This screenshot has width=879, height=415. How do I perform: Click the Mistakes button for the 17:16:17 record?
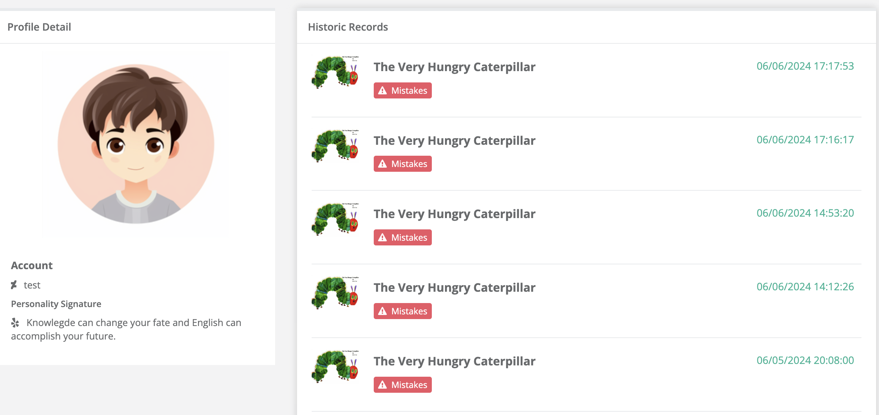(x=403, y=164)
